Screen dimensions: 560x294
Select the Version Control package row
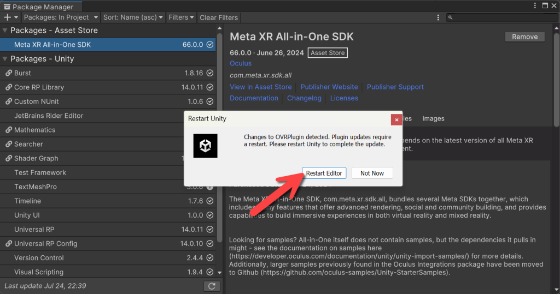[108, 257]
